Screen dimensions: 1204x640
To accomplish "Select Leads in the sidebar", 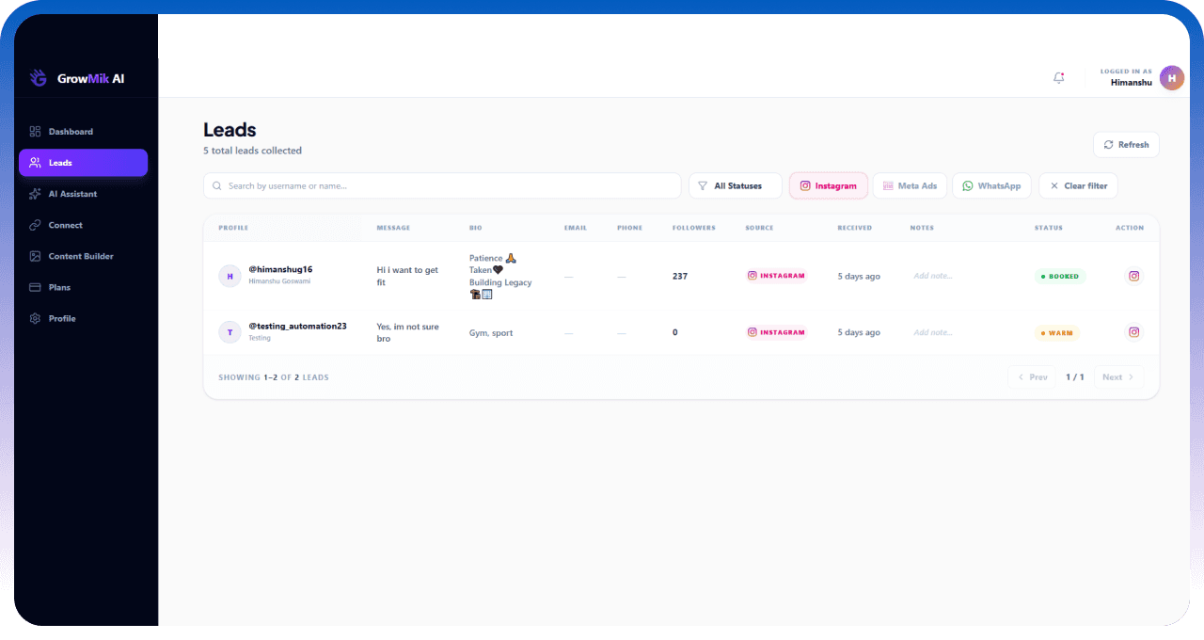I will [83, 163].
